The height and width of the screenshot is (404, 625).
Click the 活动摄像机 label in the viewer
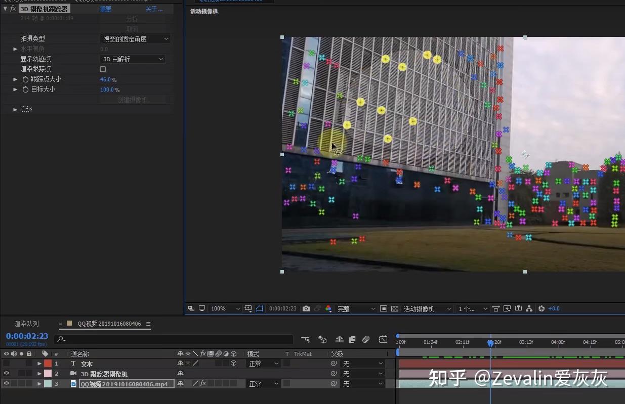click(204, 11)
